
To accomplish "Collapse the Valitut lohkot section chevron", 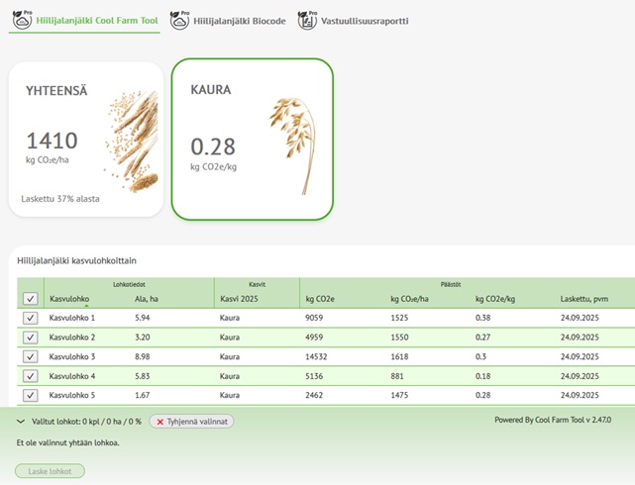I will pyautogui.click(x=21, y=422).
